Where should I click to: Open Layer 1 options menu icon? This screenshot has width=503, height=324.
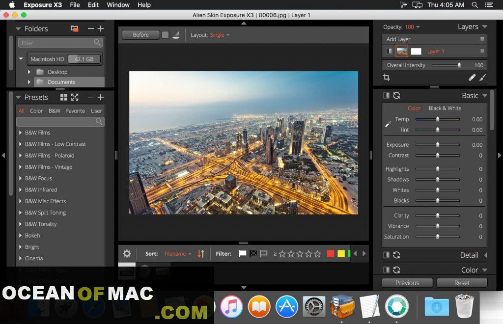pyautogui.click(x=482, y=51)
